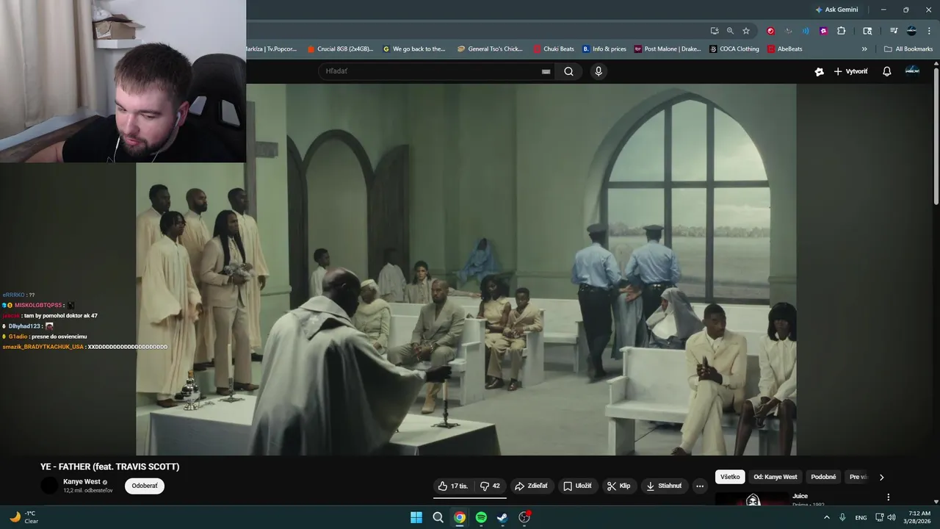Share the video via Zdieľať

[531, 486]
